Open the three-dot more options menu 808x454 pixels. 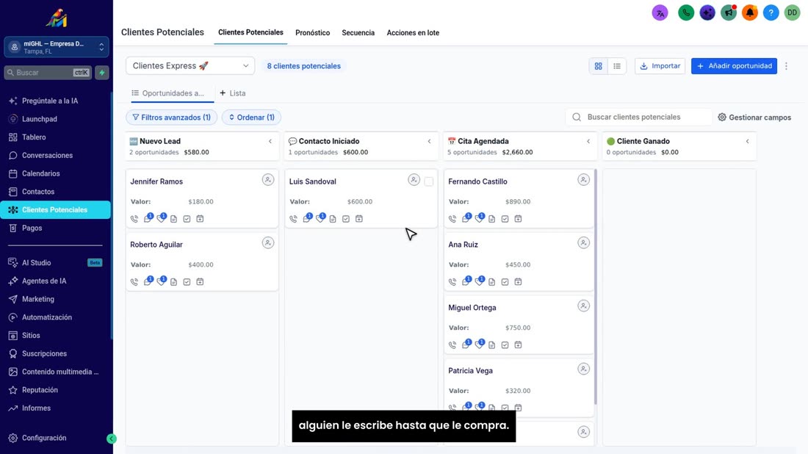tap(787, 66)
